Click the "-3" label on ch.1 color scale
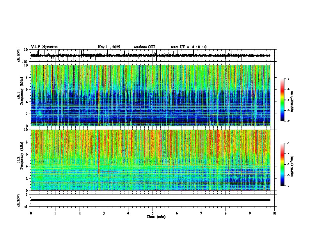 click(x=288, y=79)
